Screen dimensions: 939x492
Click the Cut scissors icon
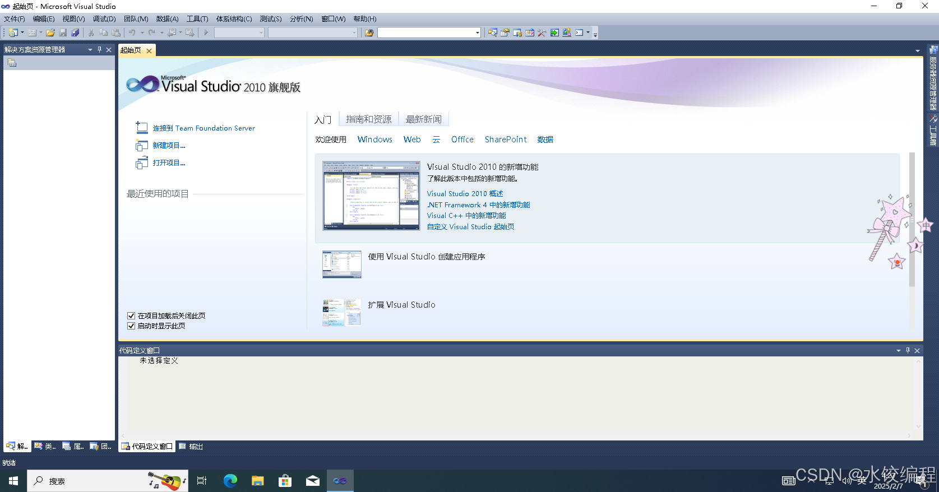click(91, 33)
